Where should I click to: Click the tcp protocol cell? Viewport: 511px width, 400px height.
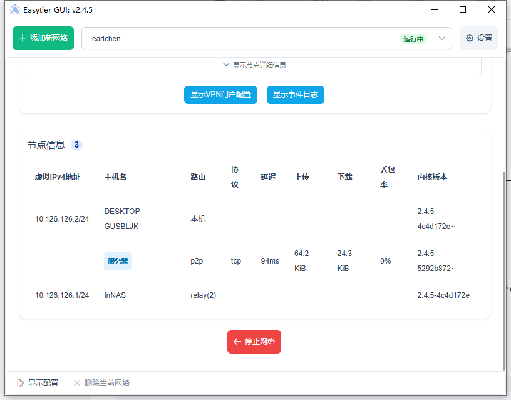(236, 261)
